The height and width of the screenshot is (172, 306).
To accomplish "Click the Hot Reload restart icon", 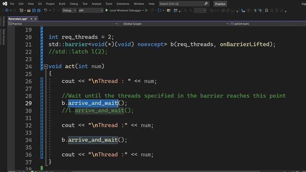I will point(159,11).
